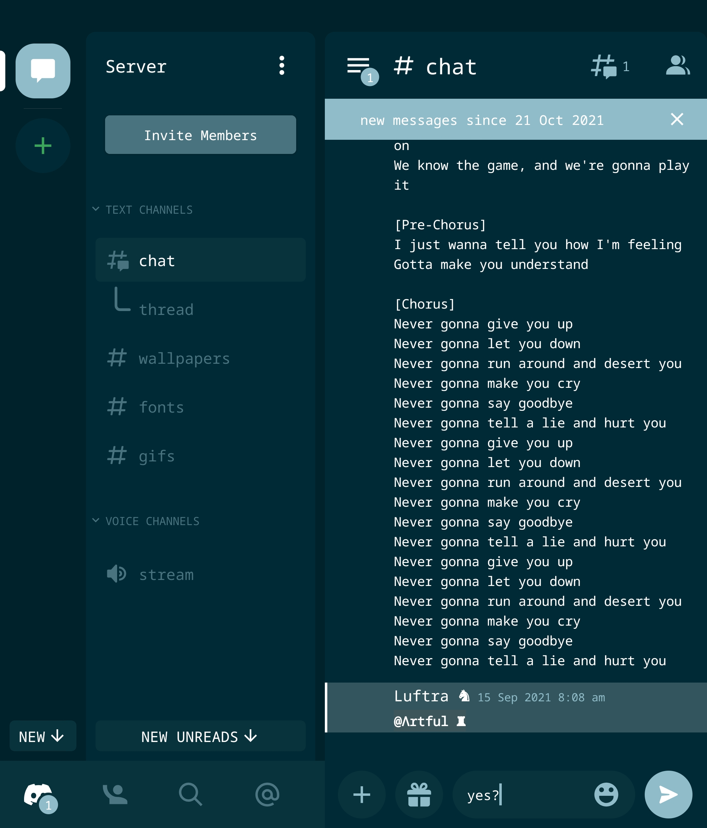Click the plus attachment button beside gift
Screen dimensions: 707x828
[x=362, y=794]
